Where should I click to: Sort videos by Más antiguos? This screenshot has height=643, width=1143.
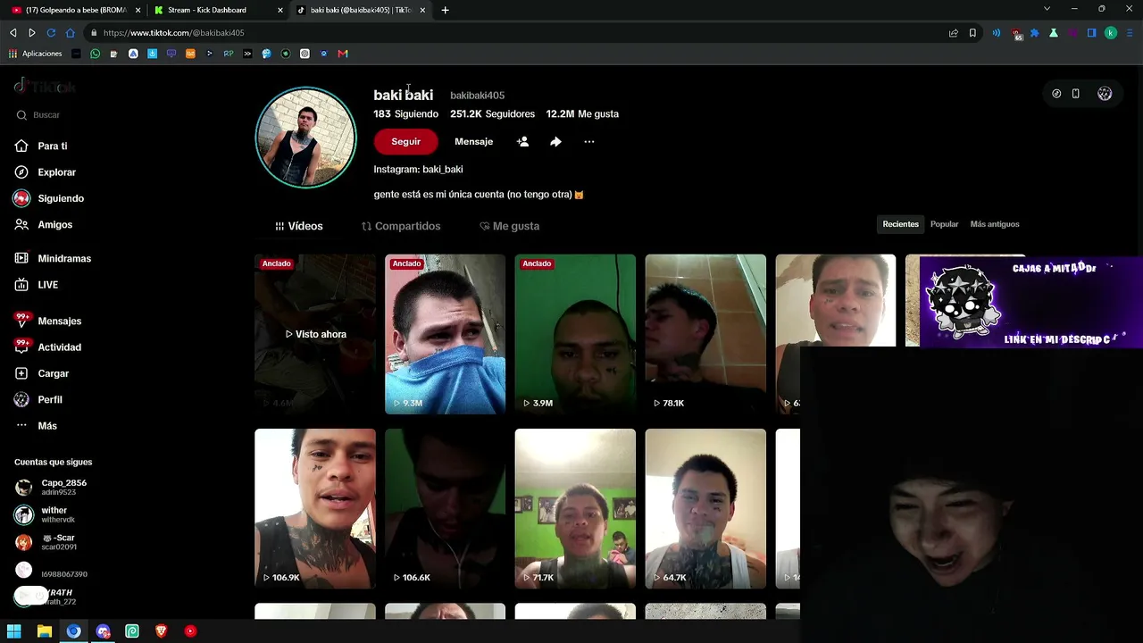tap(995, 224)
